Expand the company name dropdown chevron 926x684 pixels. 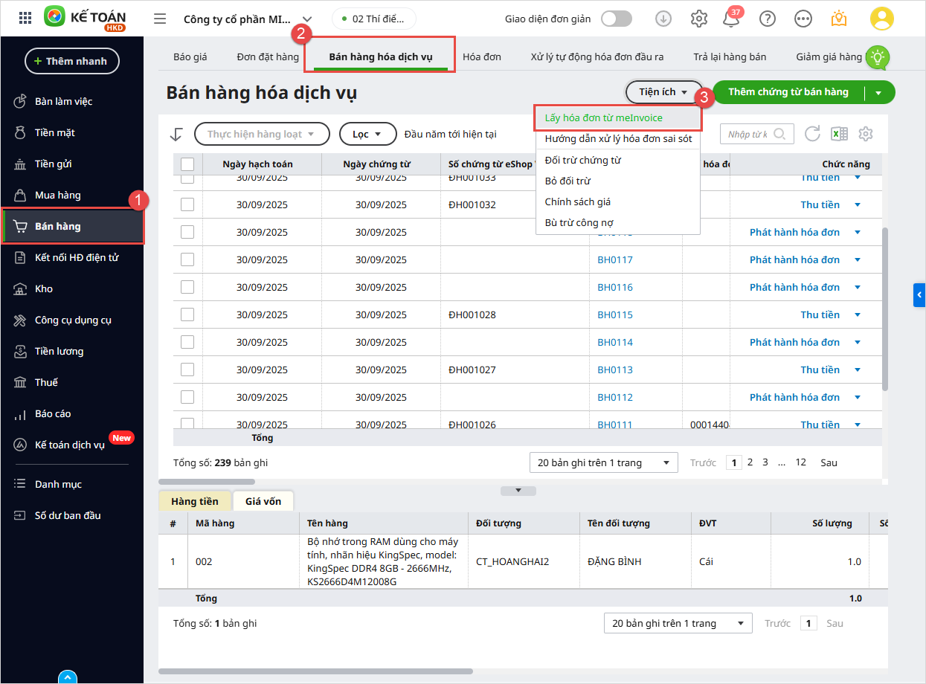307,19
